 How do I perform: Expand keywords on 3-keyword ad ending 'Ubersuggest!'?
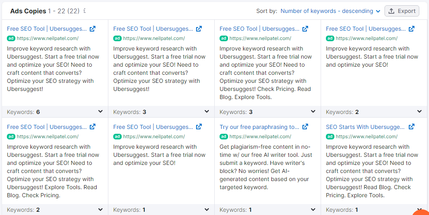pyautogui.click(x=207, y=112)
